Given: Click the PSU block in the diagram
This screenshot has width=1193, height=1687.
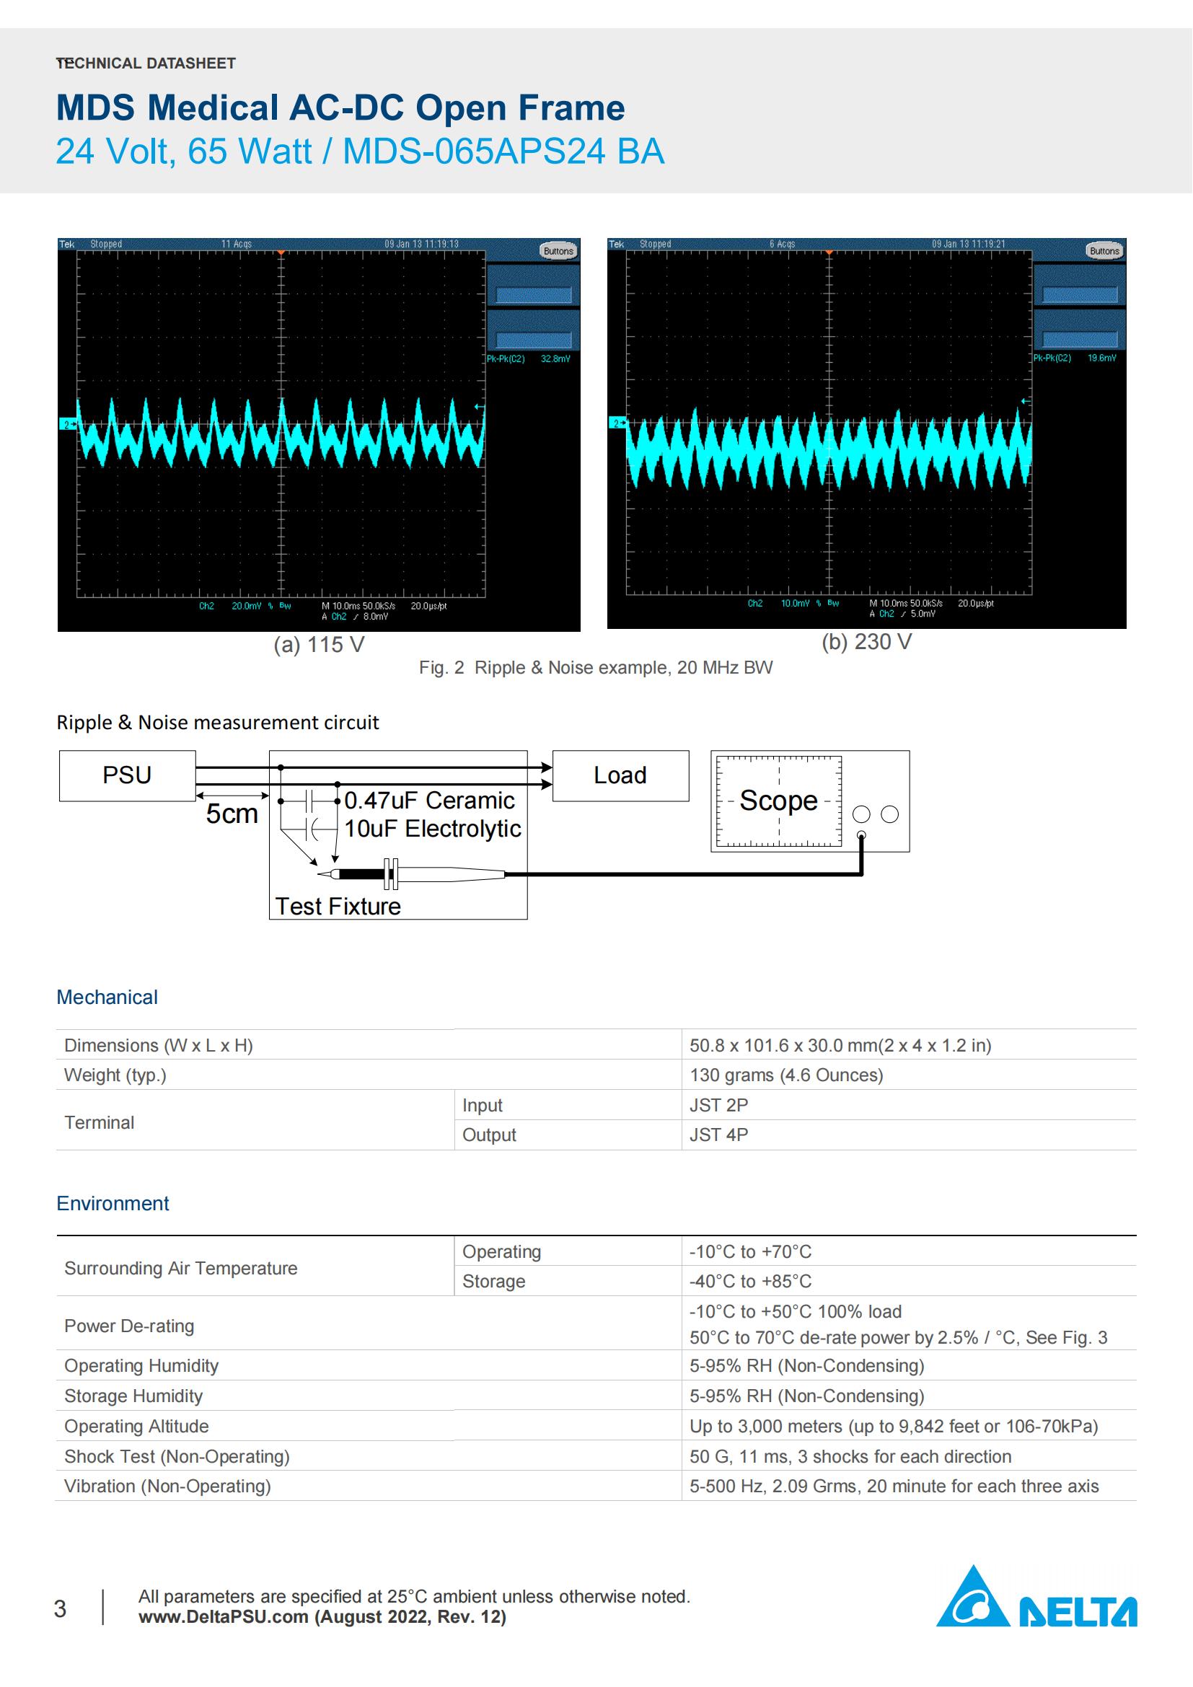Looking at the screenshot, I should 127,775.
